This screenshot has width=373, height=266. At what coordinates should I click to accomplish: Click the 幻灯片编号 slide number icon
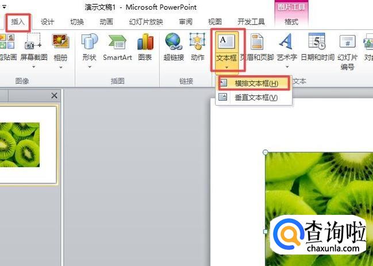tap(347, 41)
